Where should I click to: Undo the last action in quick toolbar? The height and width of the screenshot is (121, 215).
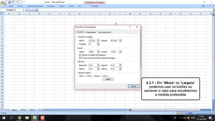13,2
